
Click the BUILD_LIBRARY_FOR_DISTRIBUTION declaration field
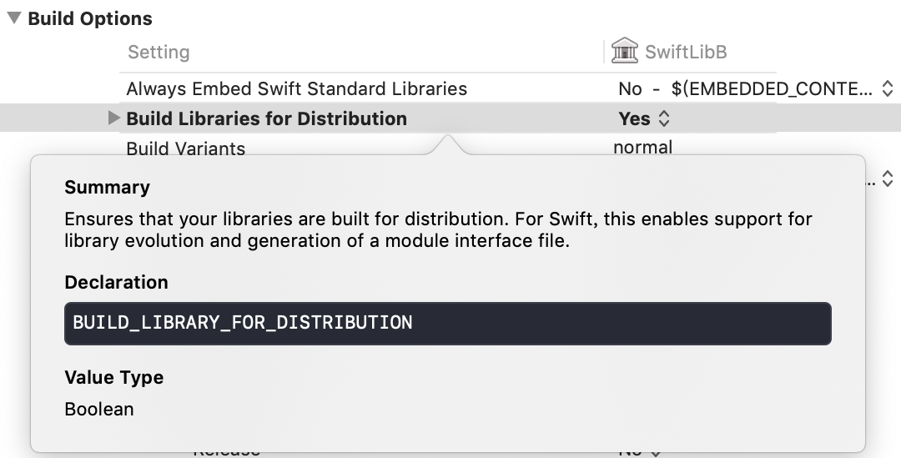pyautogui.click(x=447, y=323)
